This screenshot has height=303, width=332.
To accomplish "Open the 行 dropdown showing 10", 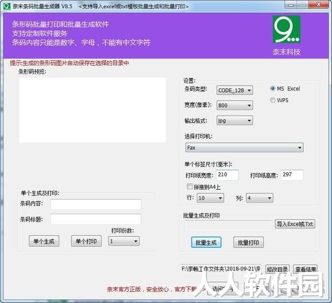I will 210,198.
